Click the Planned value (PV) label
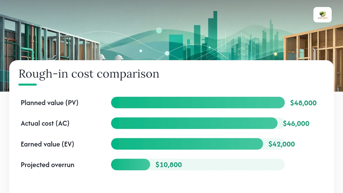The image size is (343, 193). click(50, 103)
